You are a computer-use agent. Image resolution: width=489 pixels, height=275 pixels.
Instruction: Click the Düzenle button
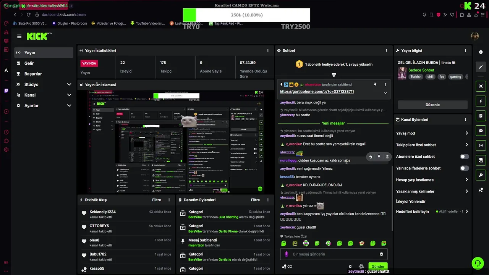[432, 105]
